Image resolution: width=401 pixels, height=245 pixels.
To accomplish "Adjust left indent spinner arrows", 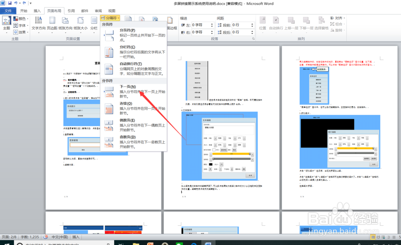I will pos(212,25).
